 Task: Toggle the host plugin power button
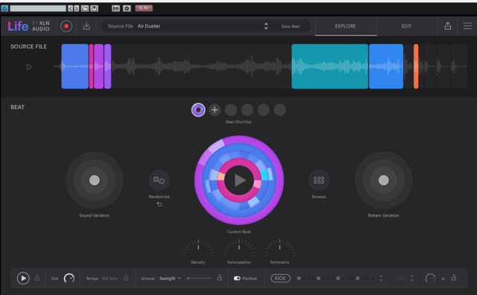click(4, 8)
